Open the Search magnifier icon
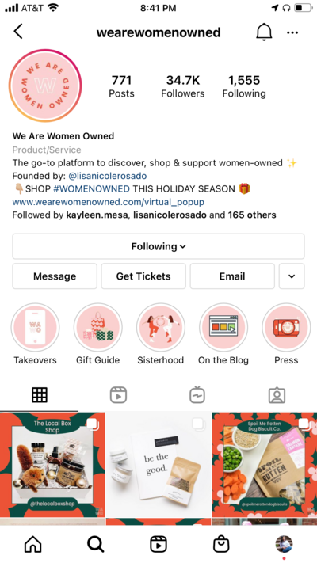This screenshot has width=317, height=563. point(96,544)
